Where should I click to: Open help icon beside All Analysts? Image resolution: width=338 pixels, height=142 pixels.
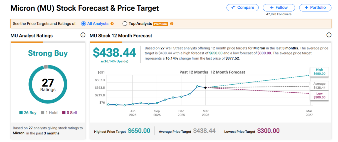pos(112,24)
